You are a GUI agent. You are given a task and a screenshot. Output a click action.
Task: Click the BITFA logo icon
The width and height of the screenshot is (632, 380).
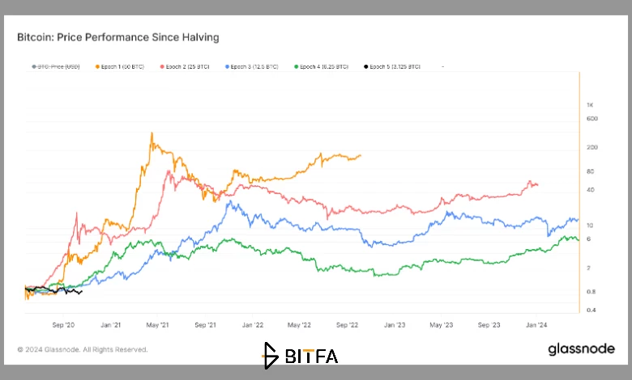point(271,356)
